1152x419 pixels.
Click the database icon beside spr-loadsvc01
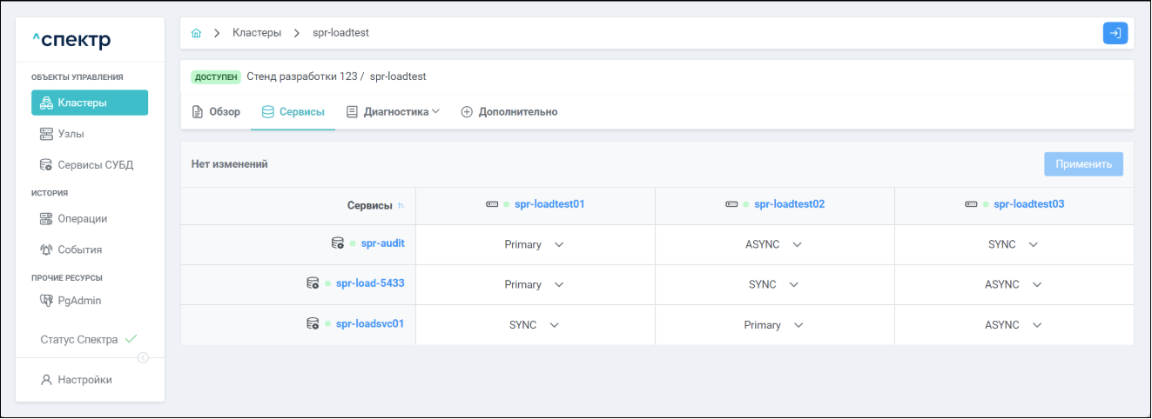[x=313, y=323]
